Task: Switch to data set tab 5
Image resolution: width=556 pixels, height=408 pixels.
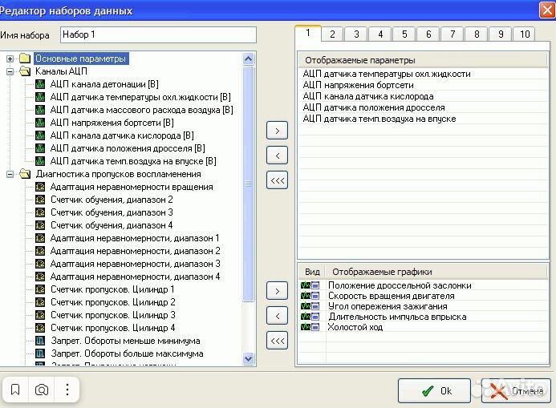Action: (404, 34)
